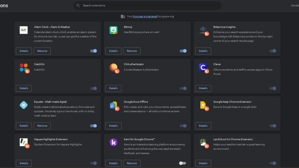The image size is (299, 168).
Task: Remove the Equatio extension
Action: (42, 126)
